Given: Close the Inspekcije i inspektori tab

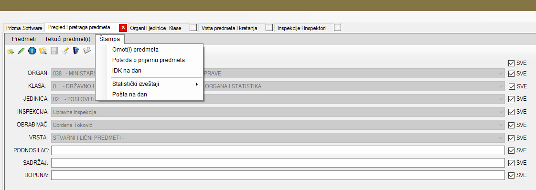Looking at the screenshot, I should coord(338,28).
